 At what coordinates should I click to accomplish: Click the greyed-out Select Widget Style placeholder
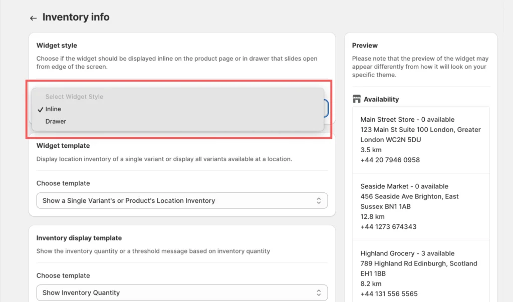click(x=74, y=97)
